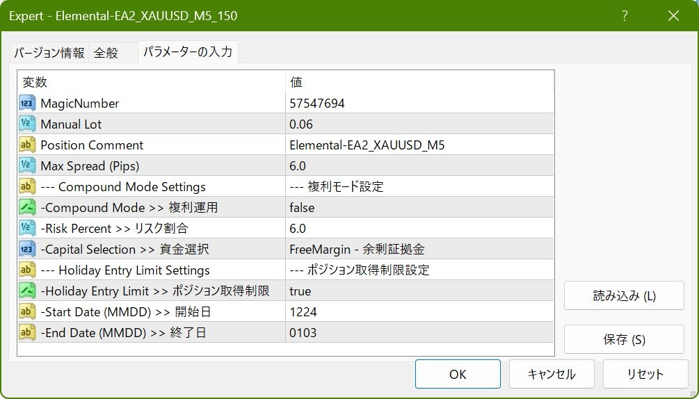Switch to the 全般 tab
699x399 pixels.
point(106,53)
